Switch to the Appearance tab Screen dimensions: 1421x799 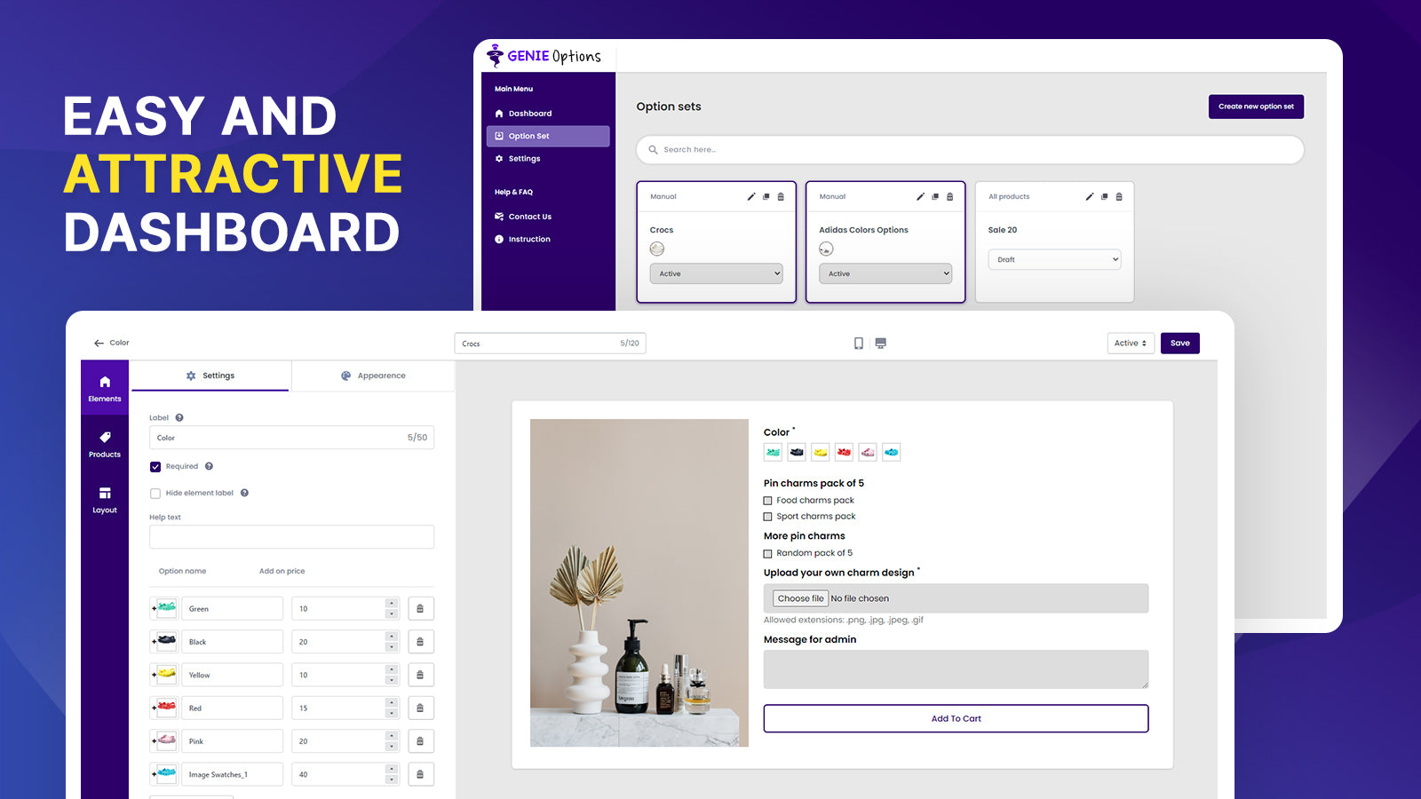375,376
